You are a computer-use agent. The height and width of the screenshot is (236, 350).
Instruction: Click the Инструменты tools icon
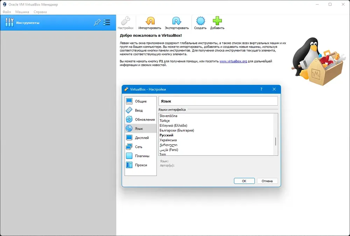(9, 22)
